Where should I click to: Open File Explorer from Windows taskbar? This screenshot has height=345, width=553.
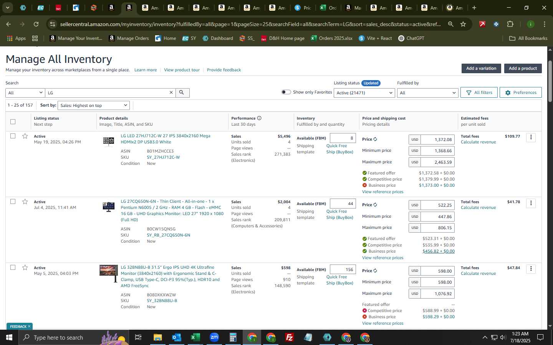pos(157,337)
